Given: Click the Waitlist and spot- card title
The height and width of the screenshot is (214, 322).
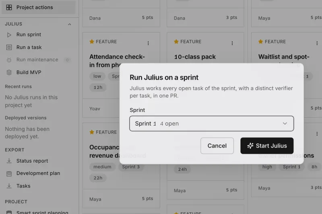Looking at the screenshot, I should 284,57.
